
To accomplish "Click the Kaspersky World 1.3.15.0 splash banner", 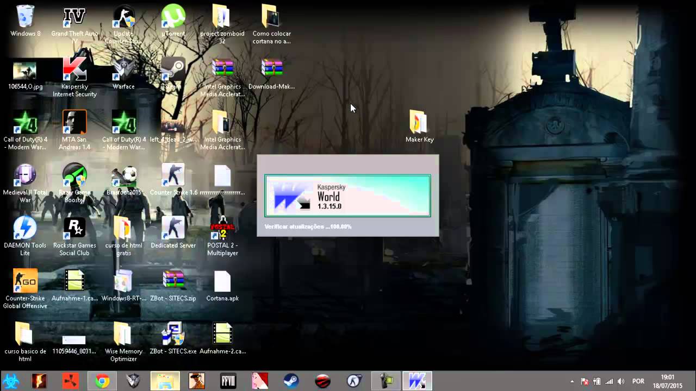I will point(347,195).
